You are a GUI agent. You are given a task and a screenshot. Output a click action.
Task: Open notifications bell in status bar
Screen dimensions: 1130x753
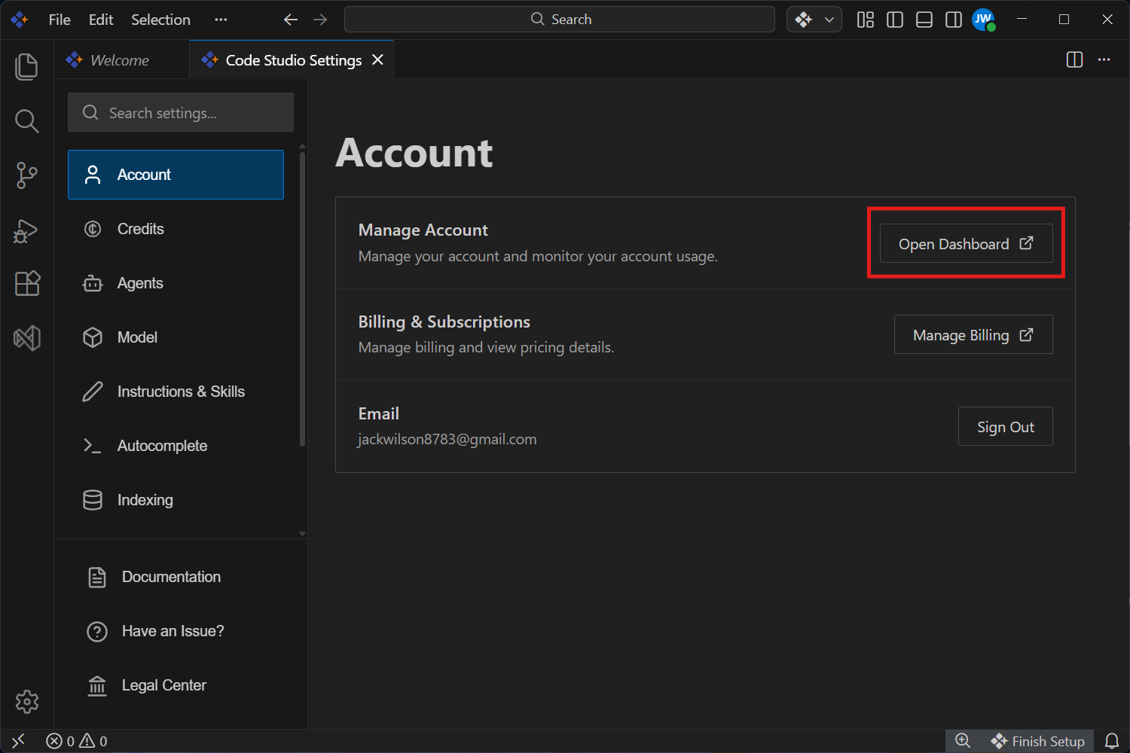pyautogui.click(x=1112, y=741)
